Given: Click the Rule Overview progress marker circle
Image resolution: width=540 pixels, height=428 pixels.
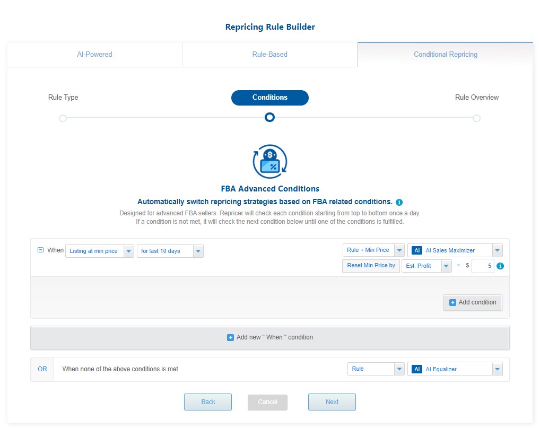Looking at the screenshot, I should (x=476, y=118).
